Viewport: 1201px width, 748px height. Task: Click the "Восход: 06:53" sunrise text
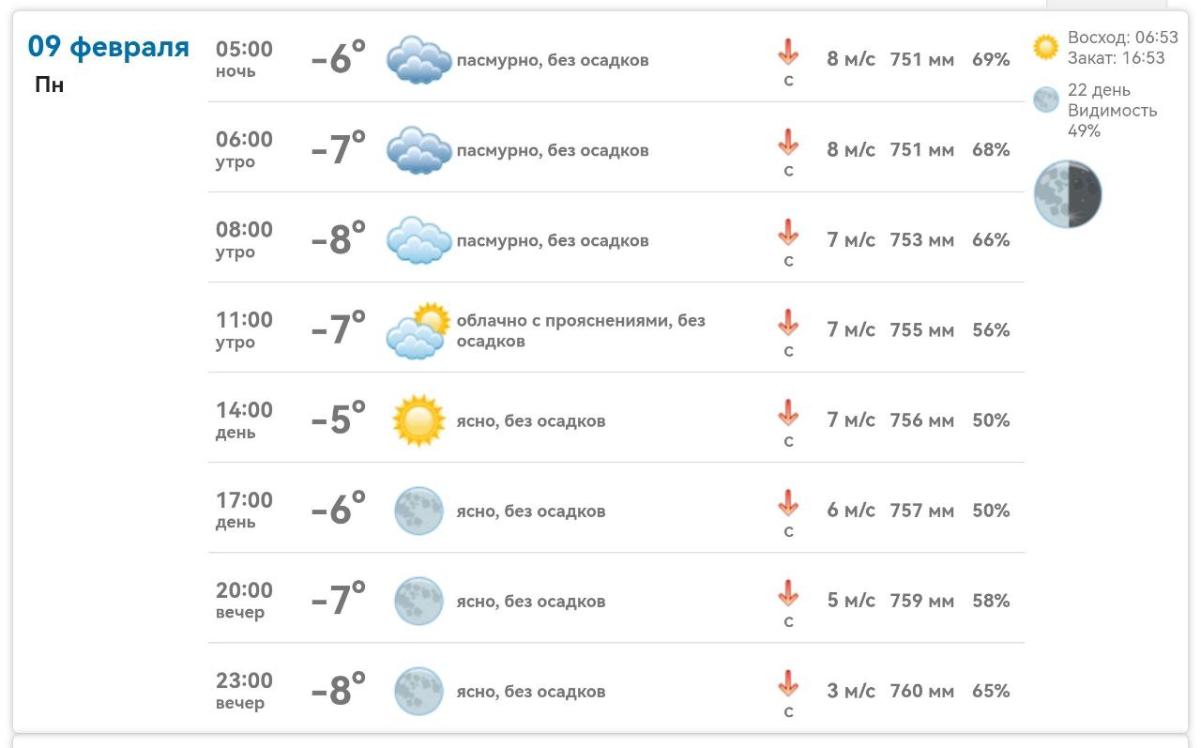click(1122, 38)
